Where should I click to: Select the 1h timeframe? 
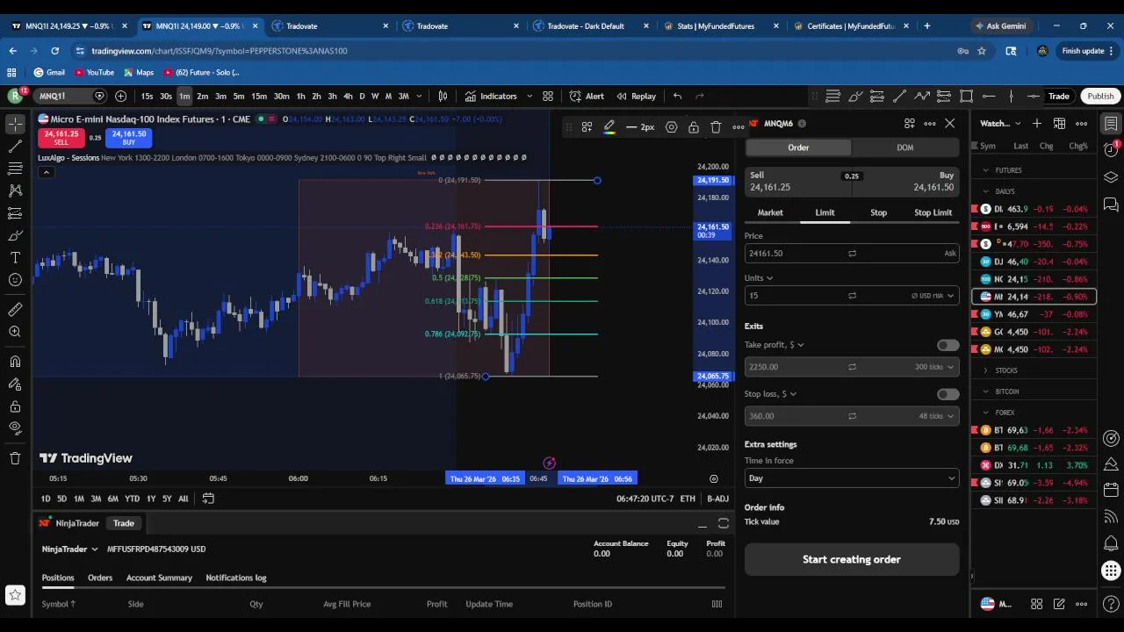pos(300,96)
